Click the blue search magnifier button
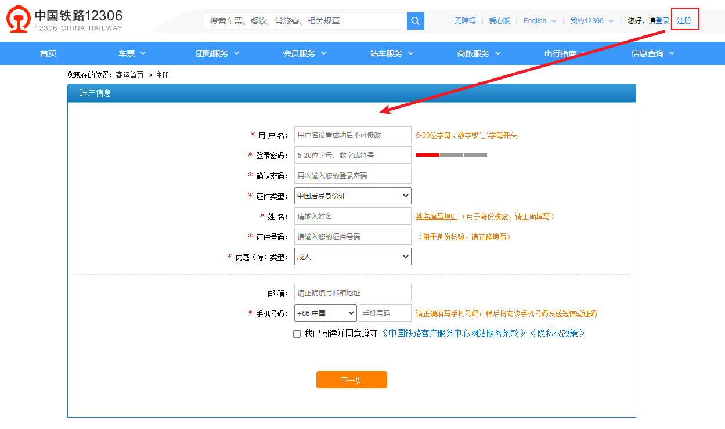The image size is (725, 429). pyautogui.click(x=415, y=21)
